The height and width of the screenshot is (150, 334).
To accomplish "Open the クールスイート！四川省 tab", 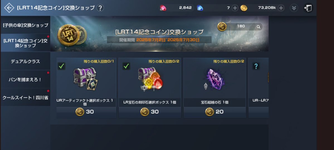I will (x=26, y=97).
